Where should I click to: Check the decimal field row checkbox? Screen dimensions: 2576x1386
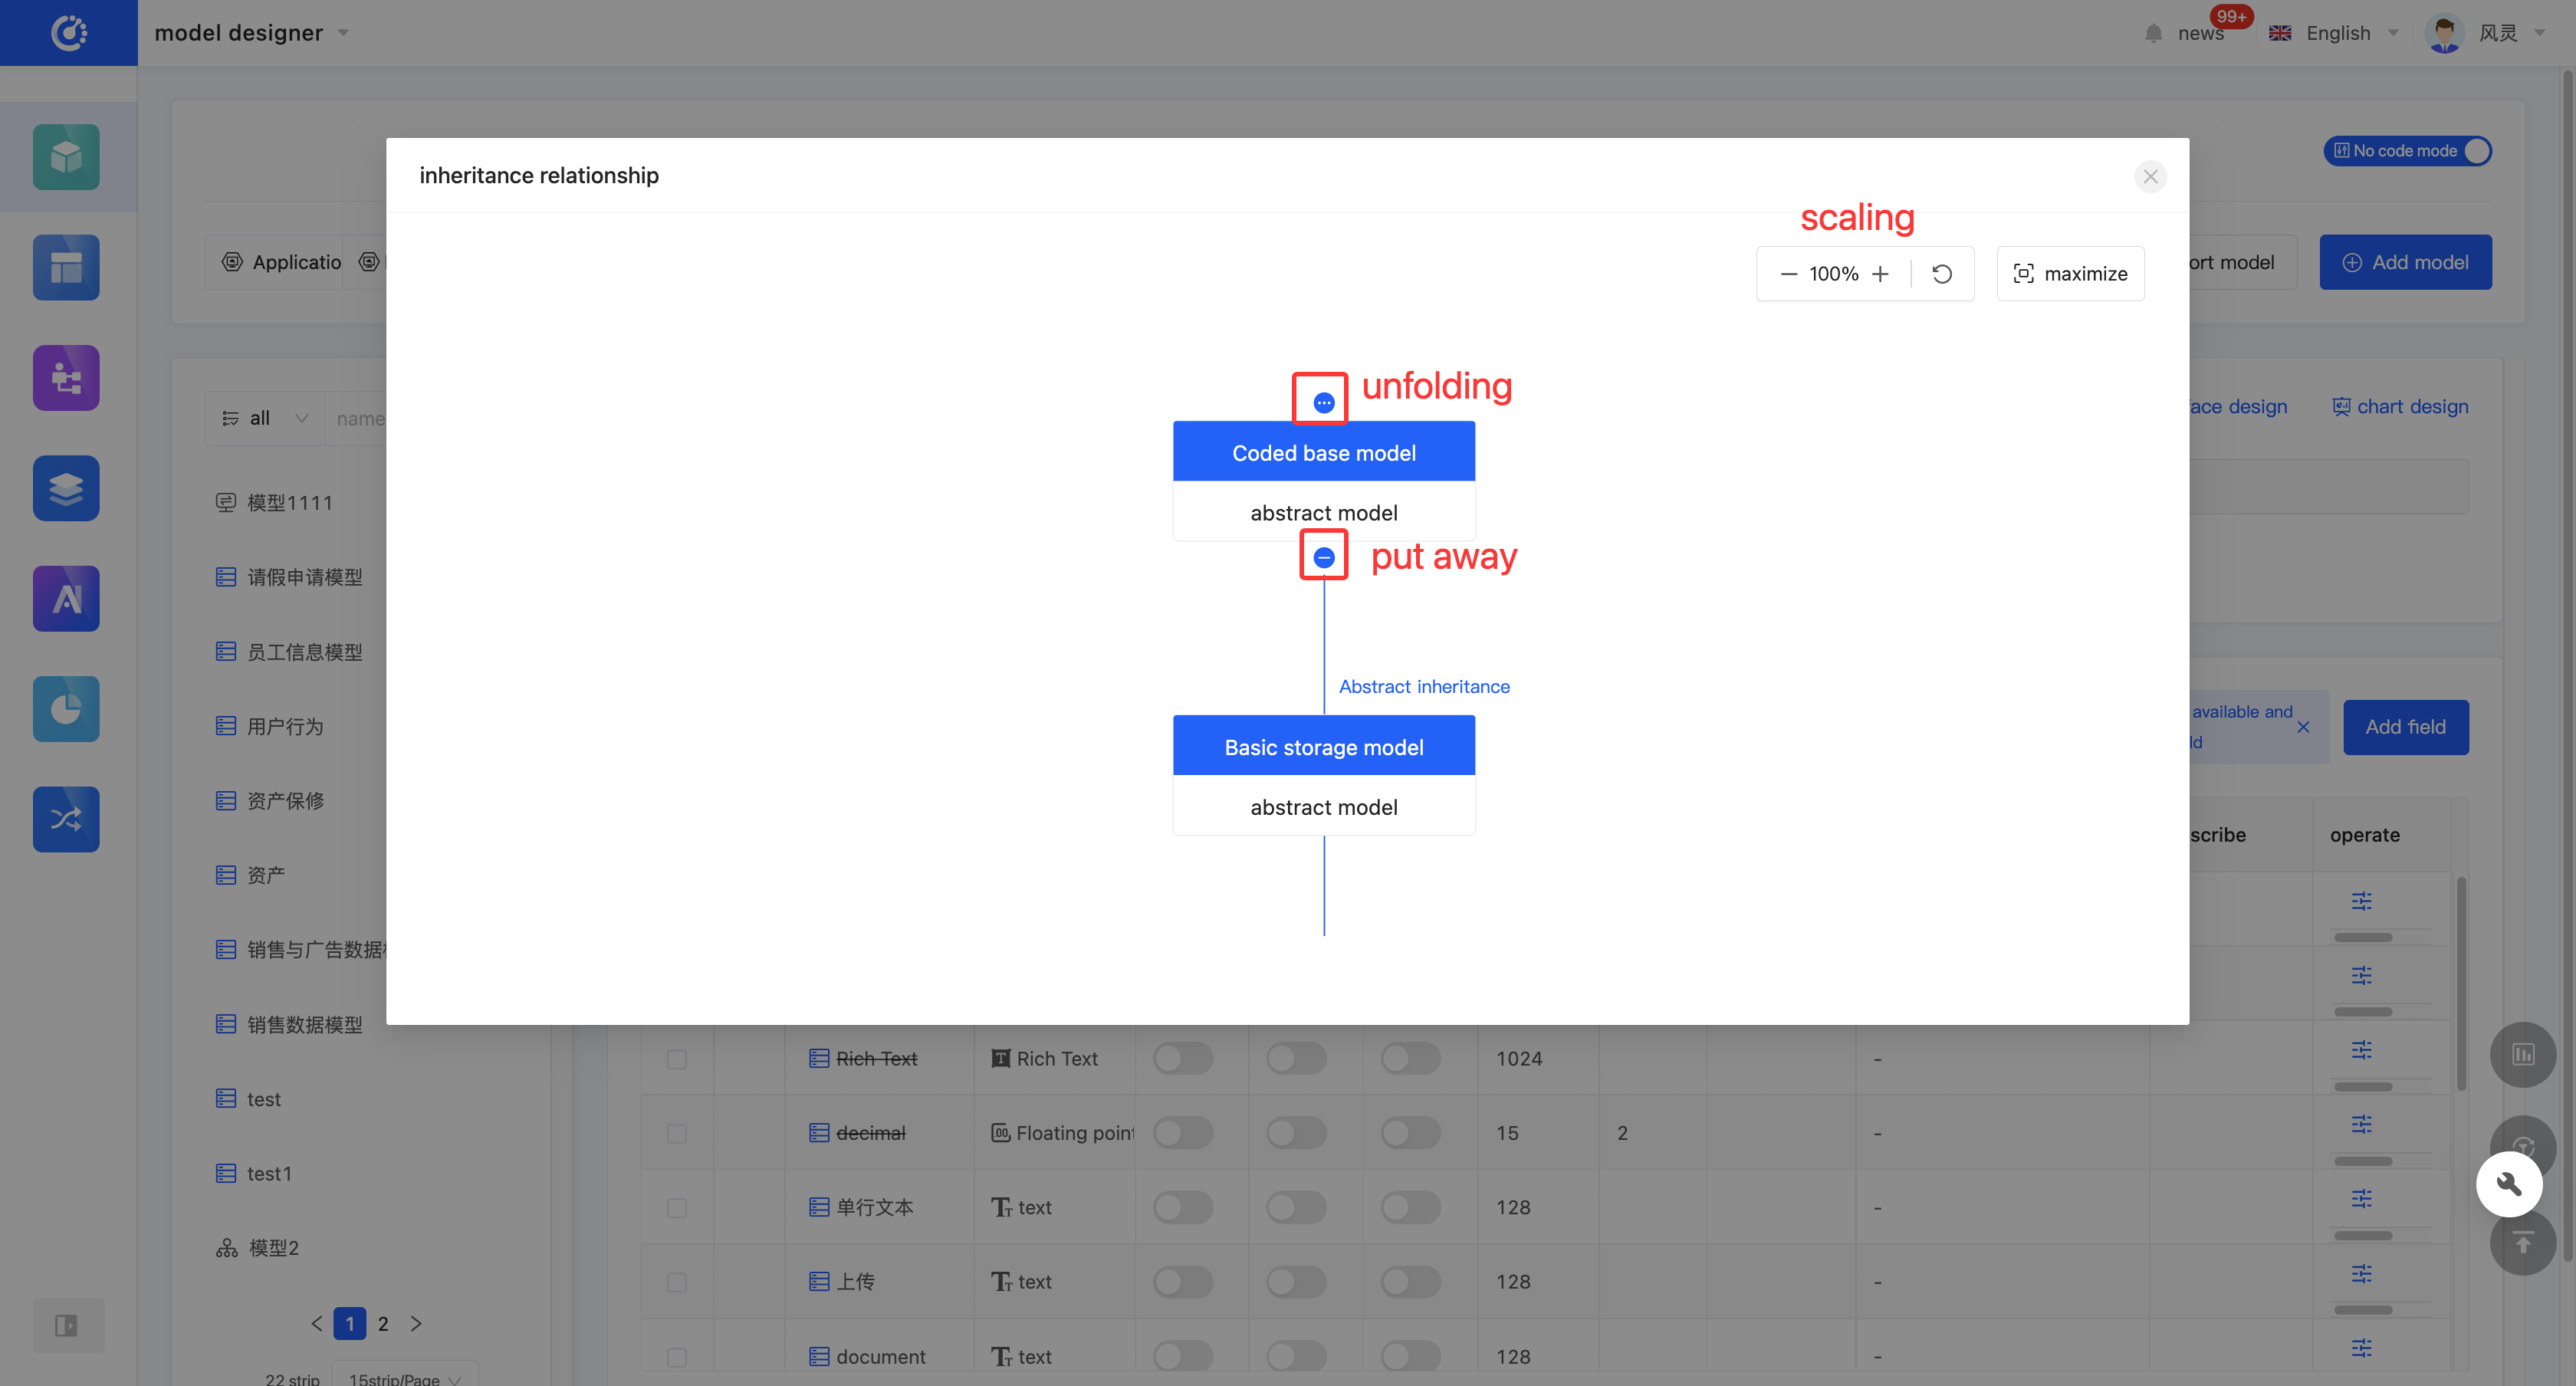click(x=677, y=1133)
